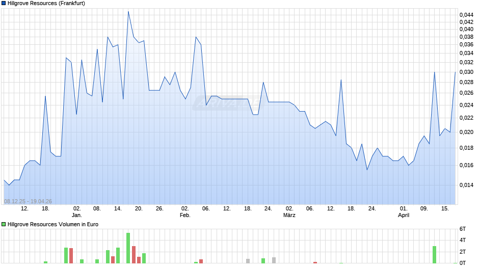
Task: Click the 0,036 price axis label
Action: click(x=466, y=45)
